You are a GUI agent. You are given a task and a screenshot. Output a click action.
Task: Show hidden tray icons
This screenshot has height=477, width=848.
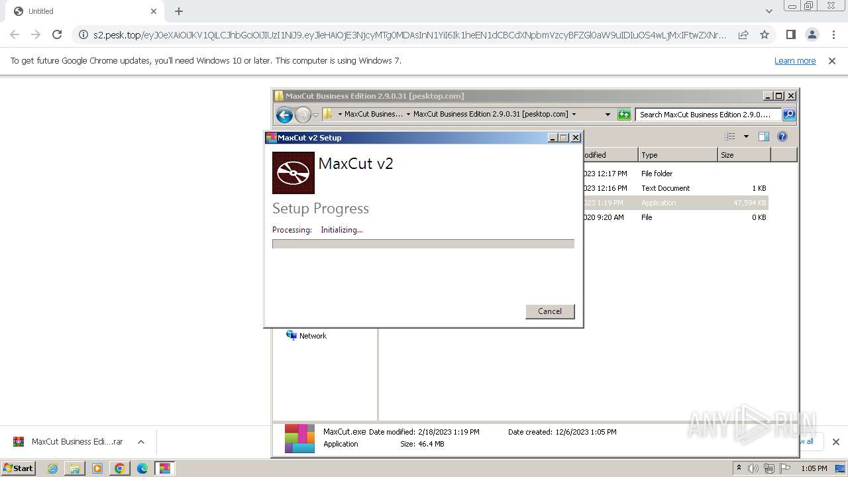tap(739, 468)
